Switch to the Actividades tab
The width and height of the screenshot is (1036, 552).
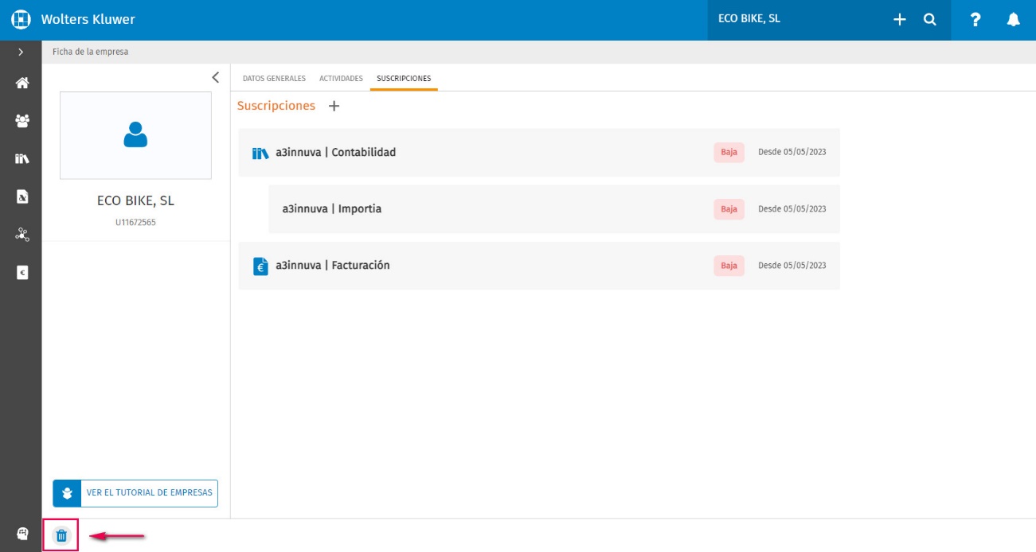341,79
